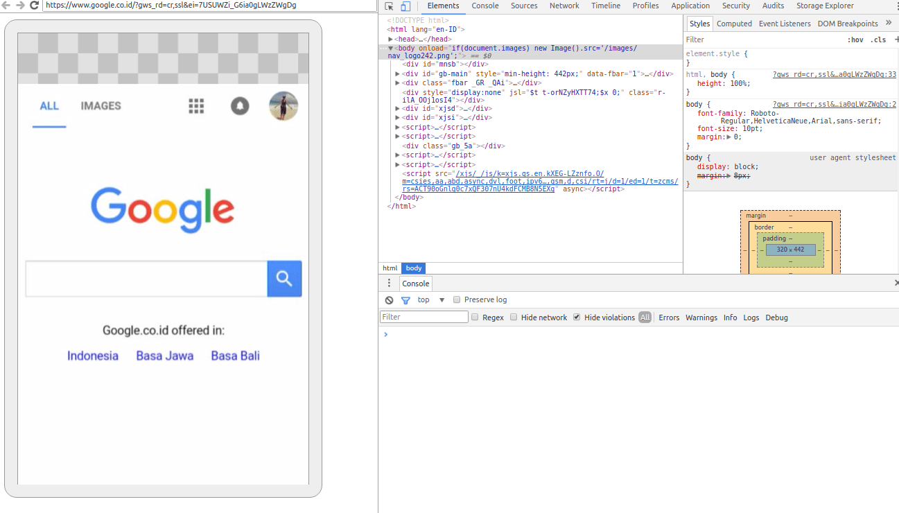Reload the page with the refresh icon

pyautogui.click(x=34, y=5)
